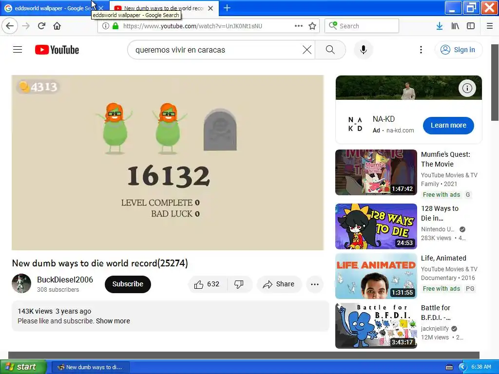
Task: Open the browser downloads arrow
Action: click(439, 26)
